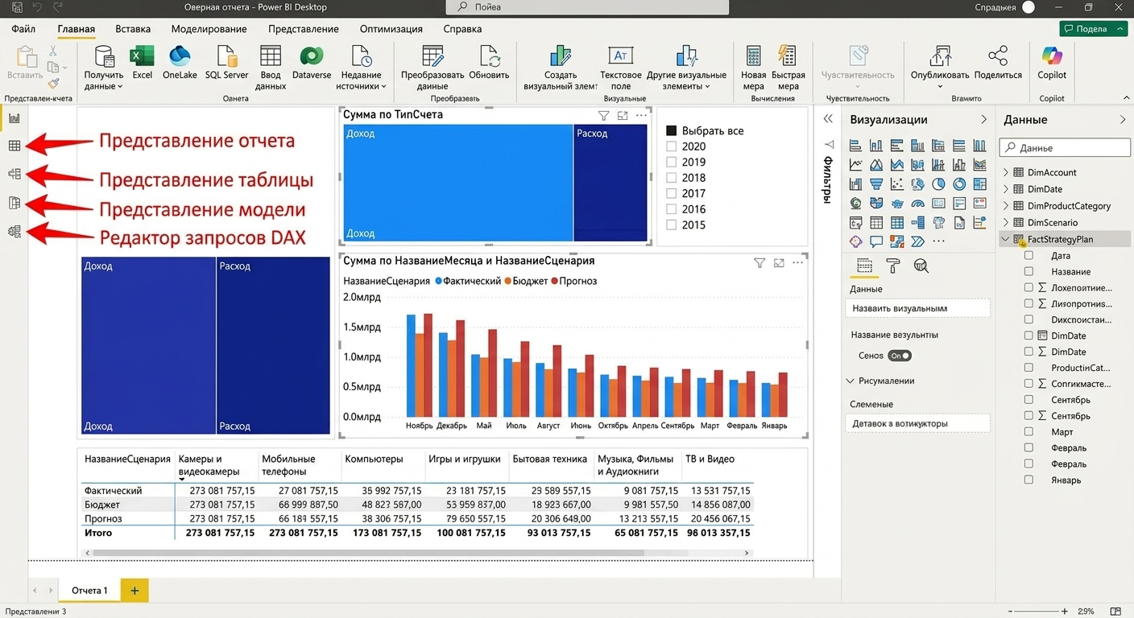Screen dimensions: 1134x618
Task: Enter focus mode on the bar chart visual
Action: click(779, 263)
